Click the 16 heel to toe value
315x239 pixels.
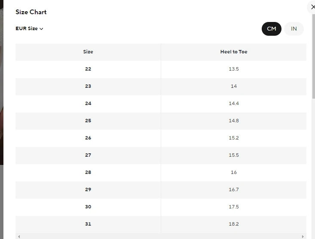pyautogui.click(x=234, y=172)
